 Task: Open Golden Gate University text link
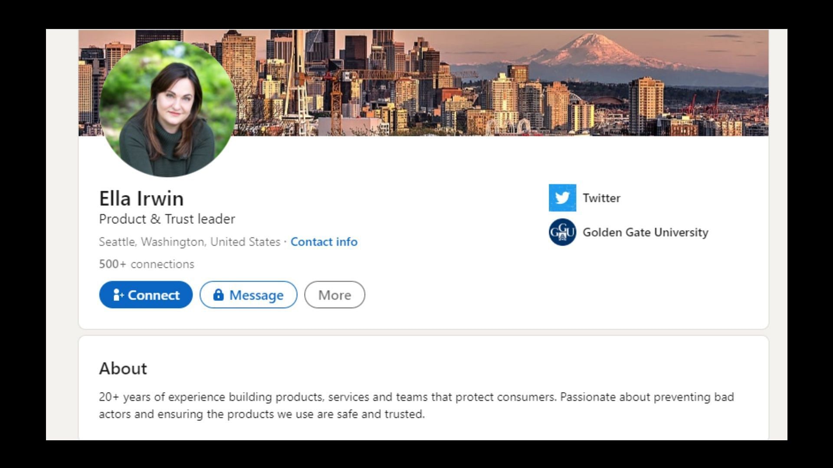pyautogui.click(x=645, y=232)
